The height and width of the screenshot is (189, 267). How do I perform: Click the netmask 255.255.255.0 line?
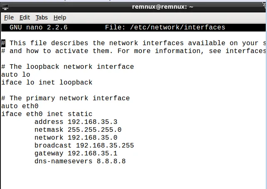[78, 130]
